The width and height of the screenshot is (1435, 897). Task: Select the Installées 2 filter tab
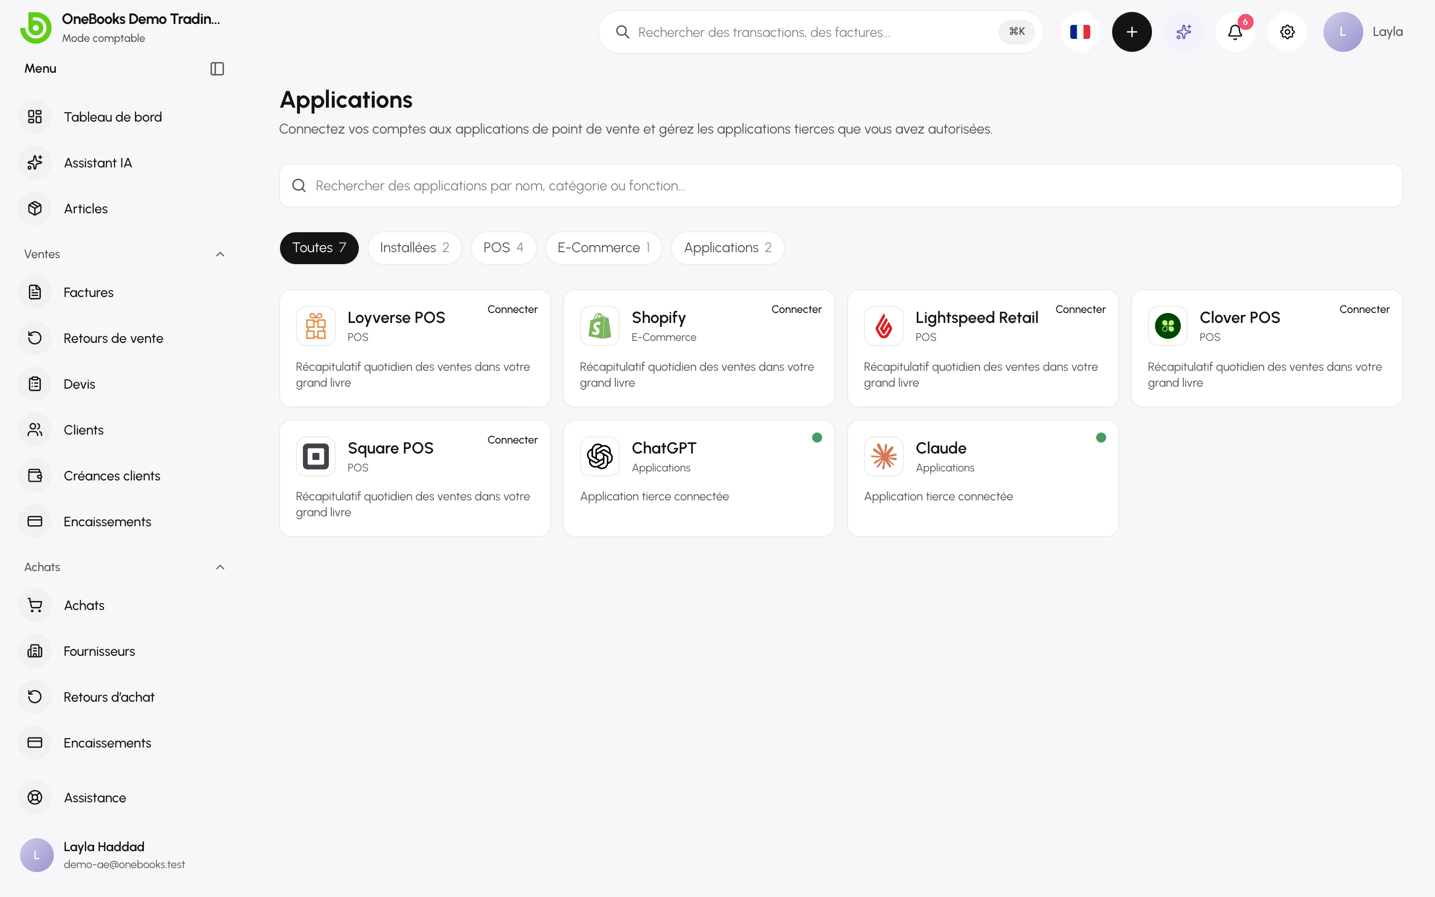point(415,248)
